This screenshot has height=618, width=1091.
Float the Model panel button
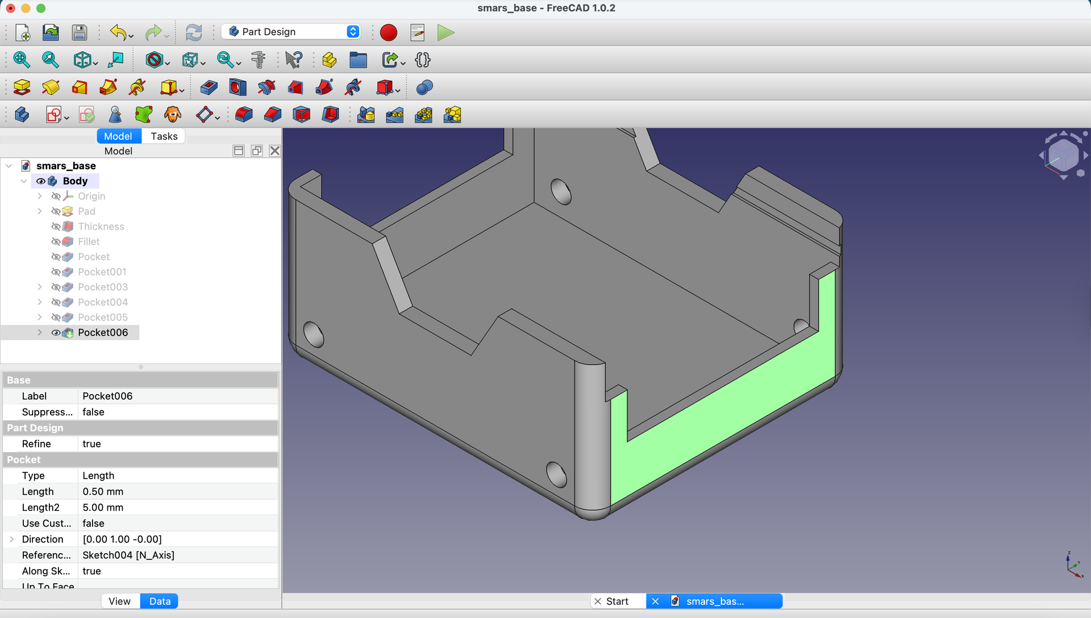(x=257, y=151)
